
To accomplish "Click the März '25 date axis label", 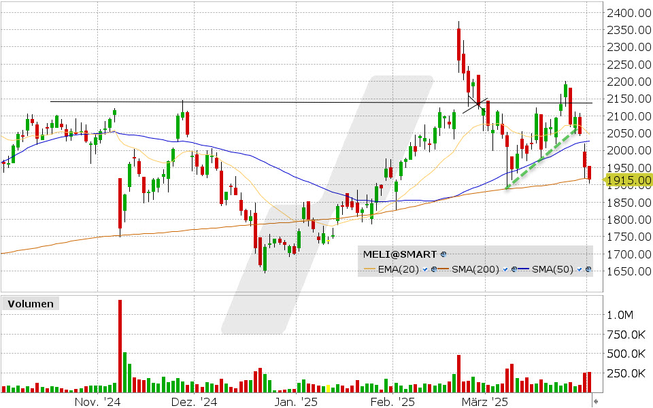I will pos(485,402).
